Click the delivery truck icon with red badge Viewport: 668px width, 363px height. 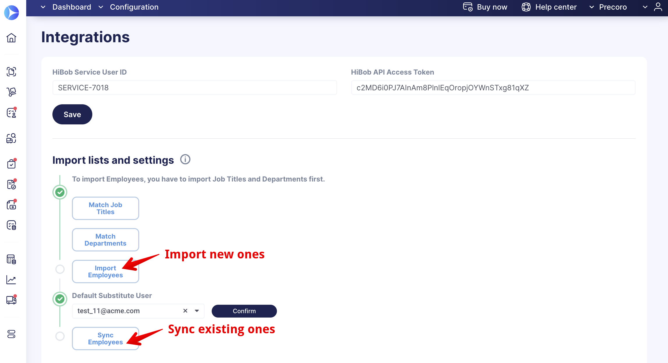(x=12, y=300)
